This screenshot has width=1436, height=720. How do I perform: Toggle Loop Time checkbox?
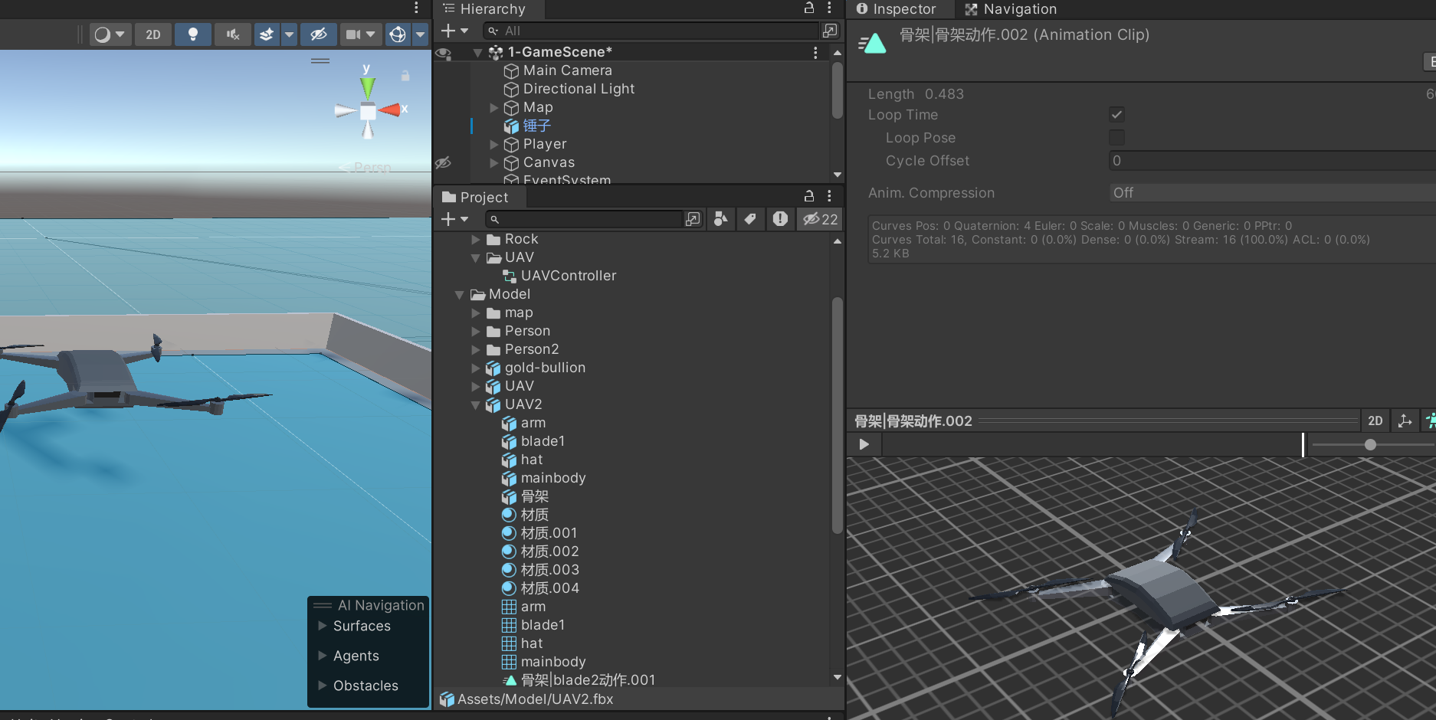click(x=1116, y=115)
